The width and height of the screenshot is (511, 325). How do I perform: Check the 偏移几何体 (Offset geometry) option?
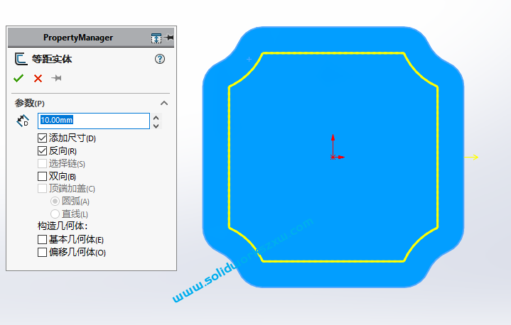(x=42, y=252)
